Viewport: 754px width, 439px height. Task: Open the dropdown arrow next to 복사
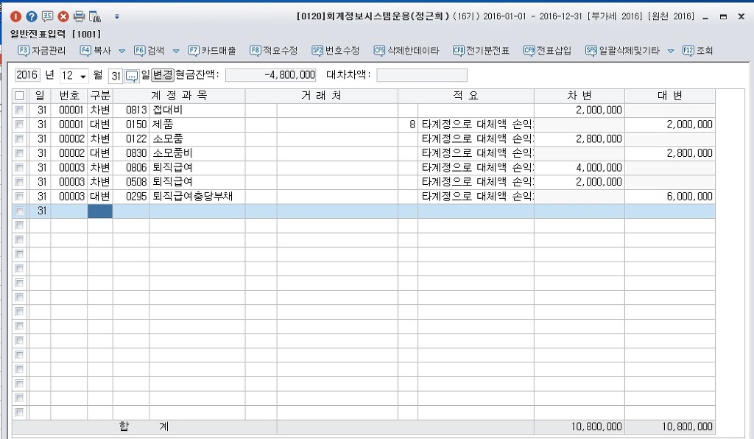[x=121, y=51]
